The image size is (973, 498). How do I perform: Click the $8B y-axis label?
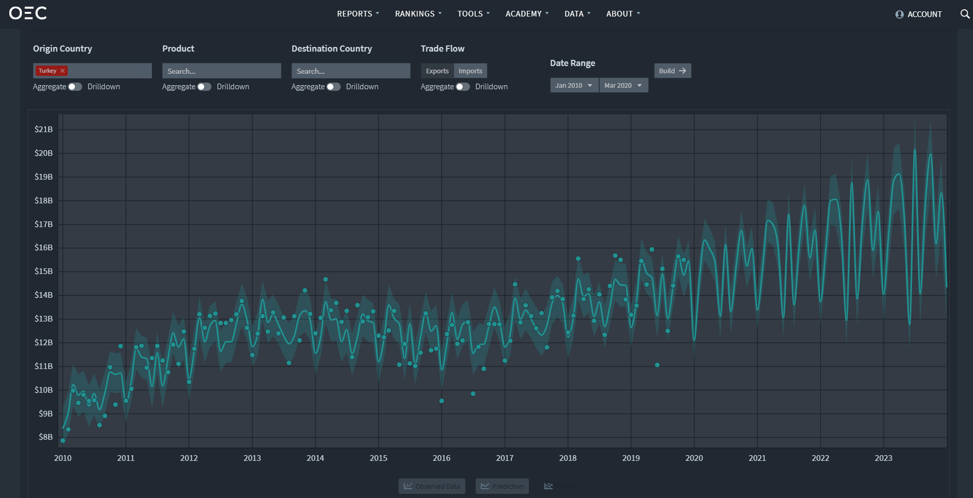[45, 437]
